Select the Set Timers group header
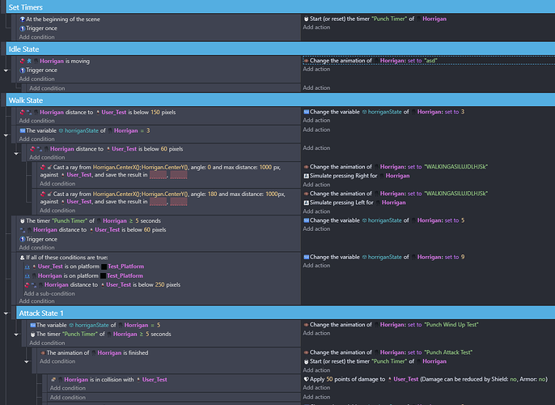The width and height of the screenshot is (555, 405). point(280,7)
